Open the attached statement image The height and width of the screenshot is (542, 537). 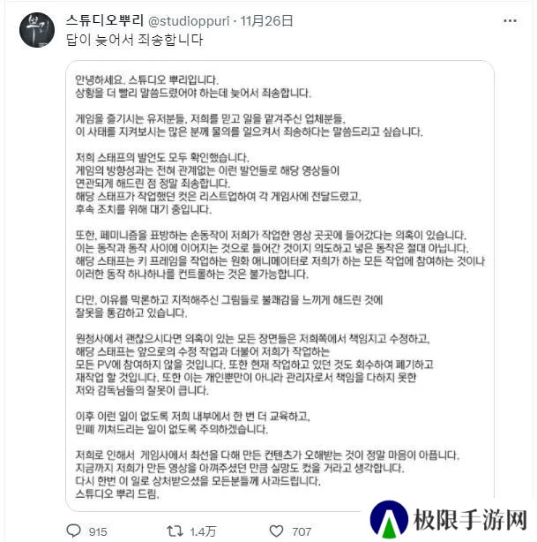pyautogui.click(x=280, y=285)
